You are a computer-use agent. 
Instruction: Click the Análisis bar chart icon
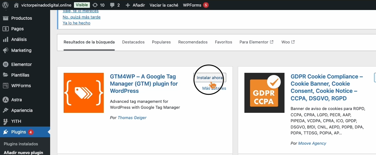tap(5, 39)
